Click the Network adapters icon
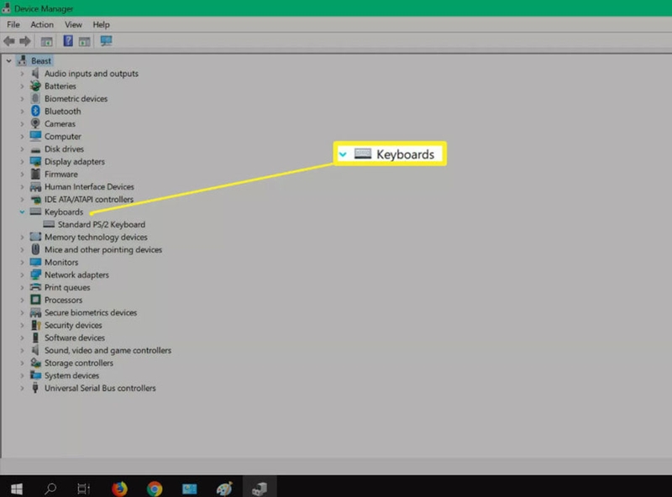The image size is (672, 497). [x=35, y=275]
